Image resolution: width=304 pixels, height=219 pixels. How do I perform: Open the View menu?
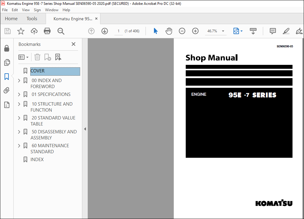[26, 10]
